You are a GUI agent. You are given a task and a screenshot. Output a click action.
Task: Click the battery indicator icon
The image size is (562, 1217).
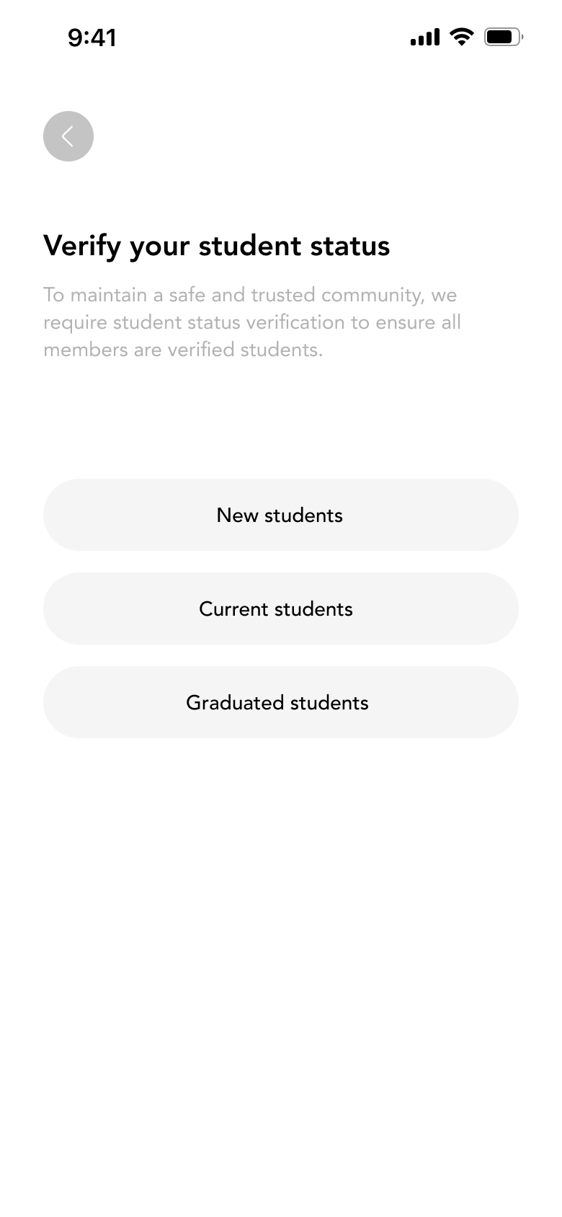503,37
